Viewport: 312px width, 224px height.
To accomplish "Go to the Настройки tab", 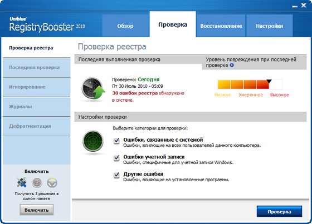I will [270, 26].
